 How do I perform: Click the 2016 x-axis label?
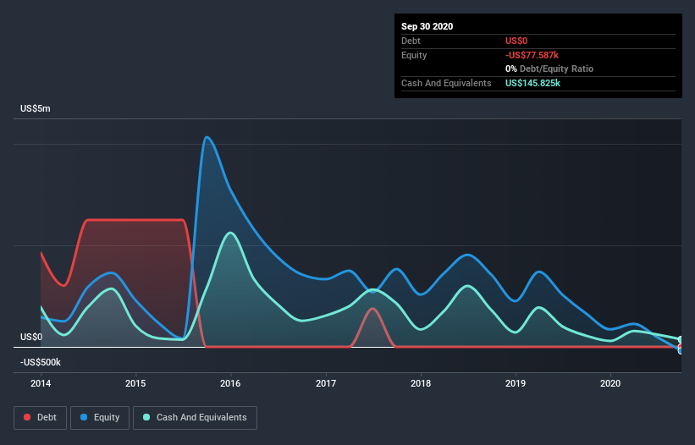pyautogui.click(x=230, y=383)
